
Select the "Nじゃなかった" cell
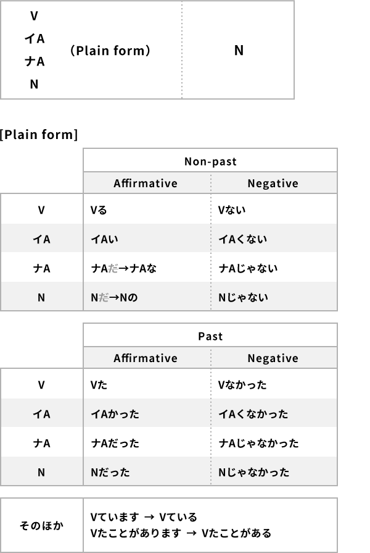253,472
